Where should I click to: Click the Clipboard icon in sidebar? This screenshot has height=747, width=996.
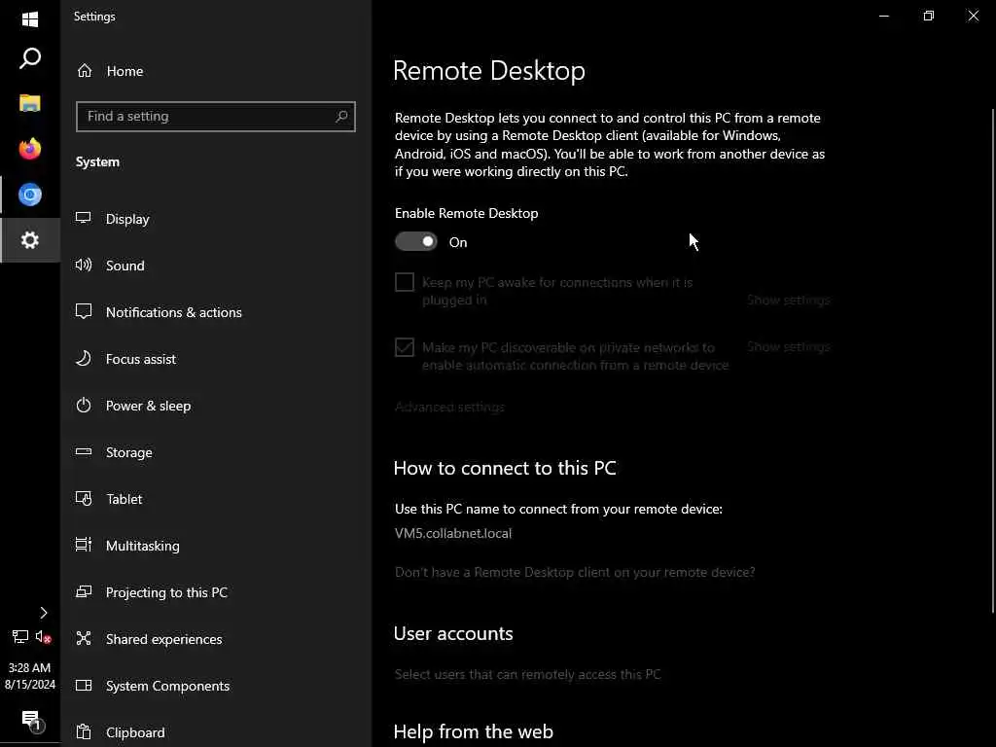[84, 732]
